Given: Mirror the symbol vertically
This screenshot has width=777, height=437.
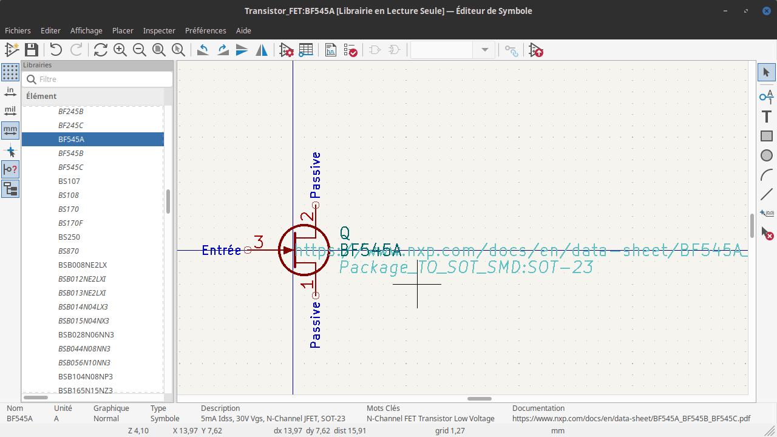Looking at the screenshot, I should tap(242, 50).
